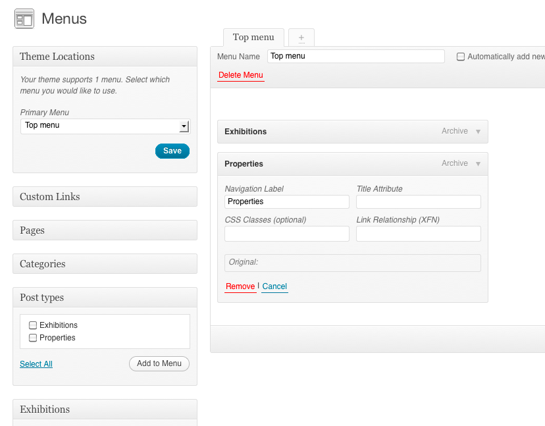The width and height of the screenshot is (545, 426).
Task: Enable Automatically add new pages checkbox
Action: [x=461, y=57]
